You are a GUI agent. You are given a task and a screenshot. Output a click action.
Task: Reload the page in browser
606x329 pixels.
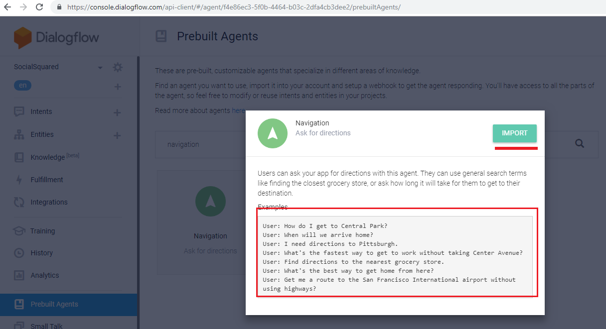pos(39,7)
